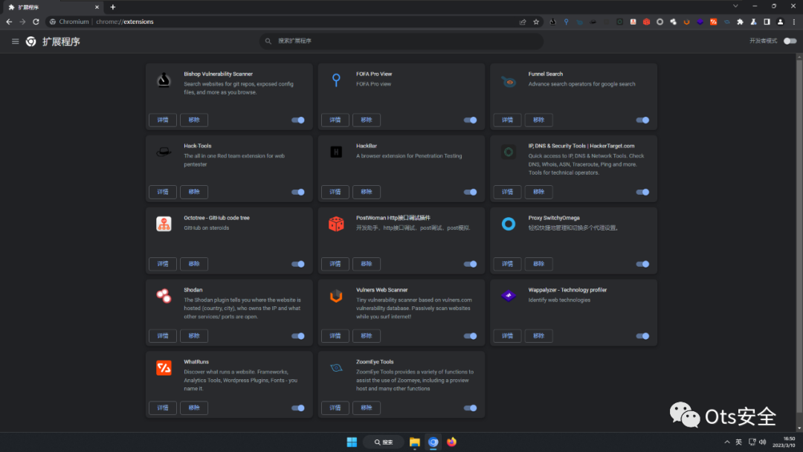Remove the FOFA Pro View extension
This screenshot has width=803, height=452.
[x=366, y=120]
